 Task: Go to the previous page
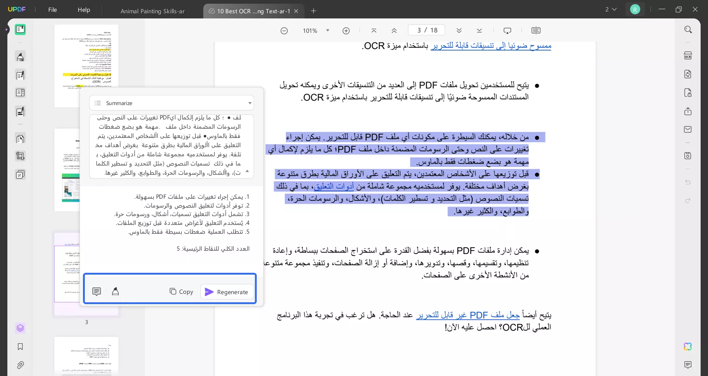coord(394,31)
